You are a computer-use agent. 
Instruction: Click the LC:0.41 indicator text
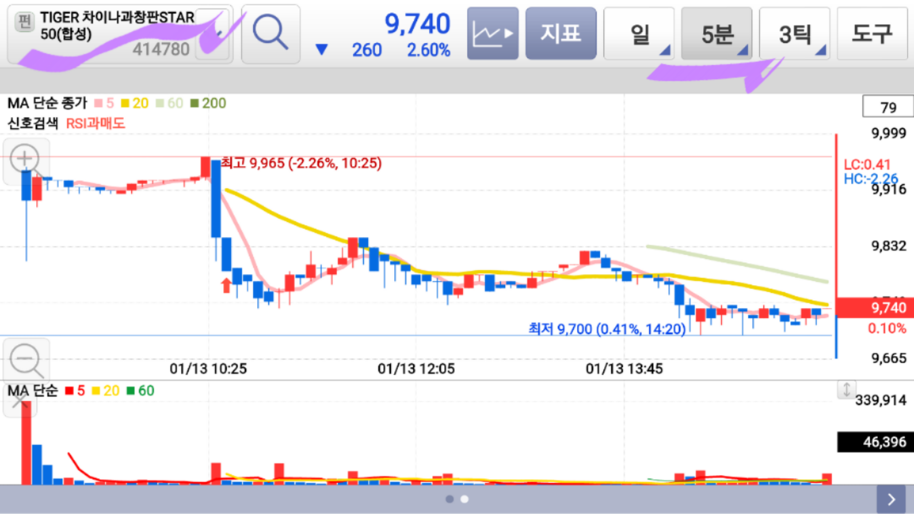tap(867, 165)
